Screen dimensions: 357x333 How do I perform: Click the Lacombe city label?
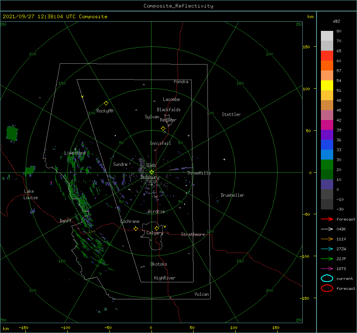(171, 99)
